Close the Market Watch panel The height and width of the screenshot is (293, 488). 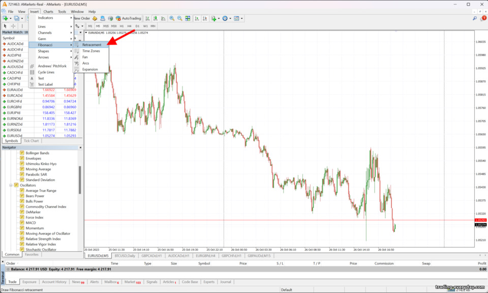81,32
